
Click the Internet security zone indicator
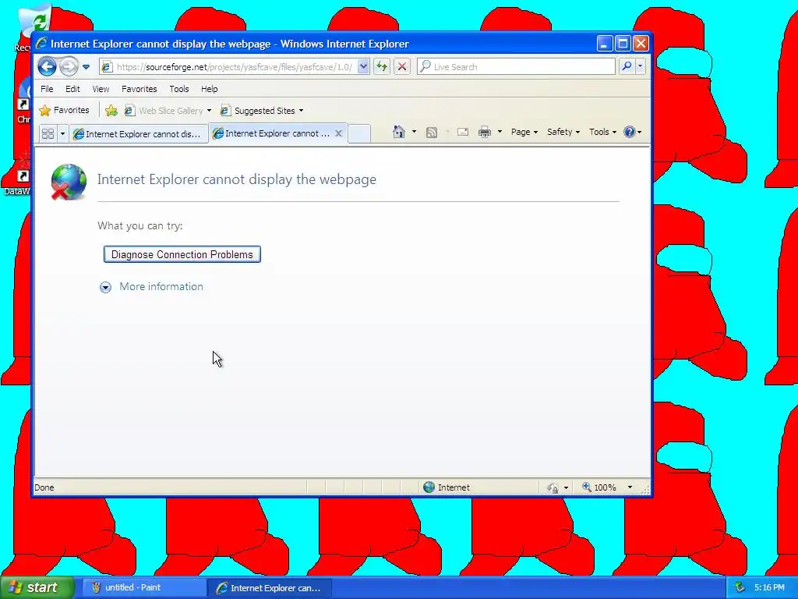447,487
